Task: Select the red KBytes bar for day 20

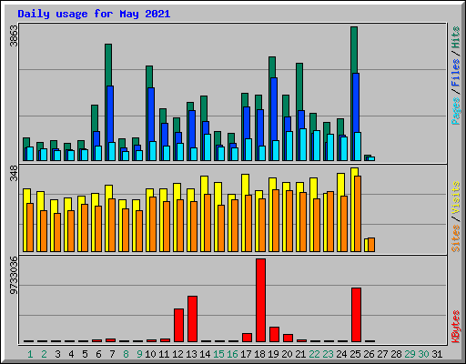Action: (x=288, y=338)
